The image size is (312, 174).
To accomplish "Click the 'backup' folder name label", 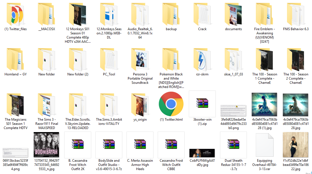I will [x=171, y=29].
